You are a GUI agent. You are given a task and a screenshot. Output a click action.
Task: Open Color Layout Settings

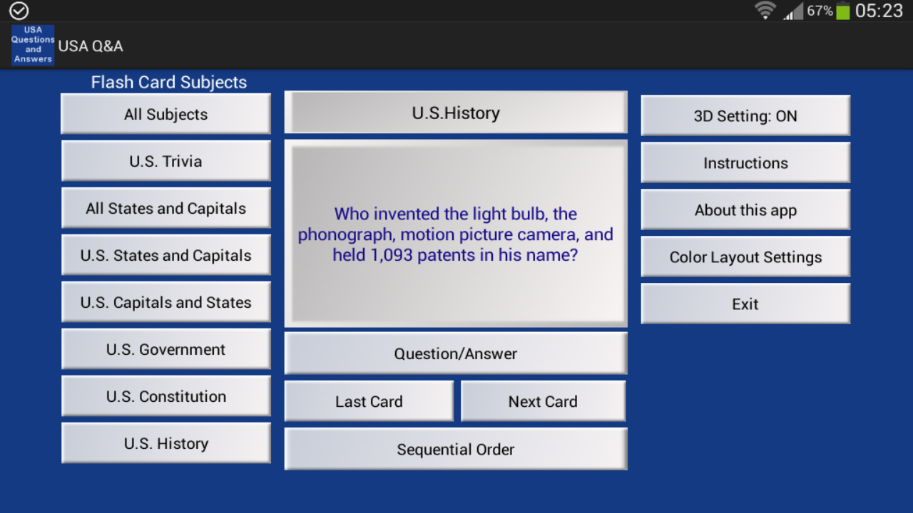point(745,256)
